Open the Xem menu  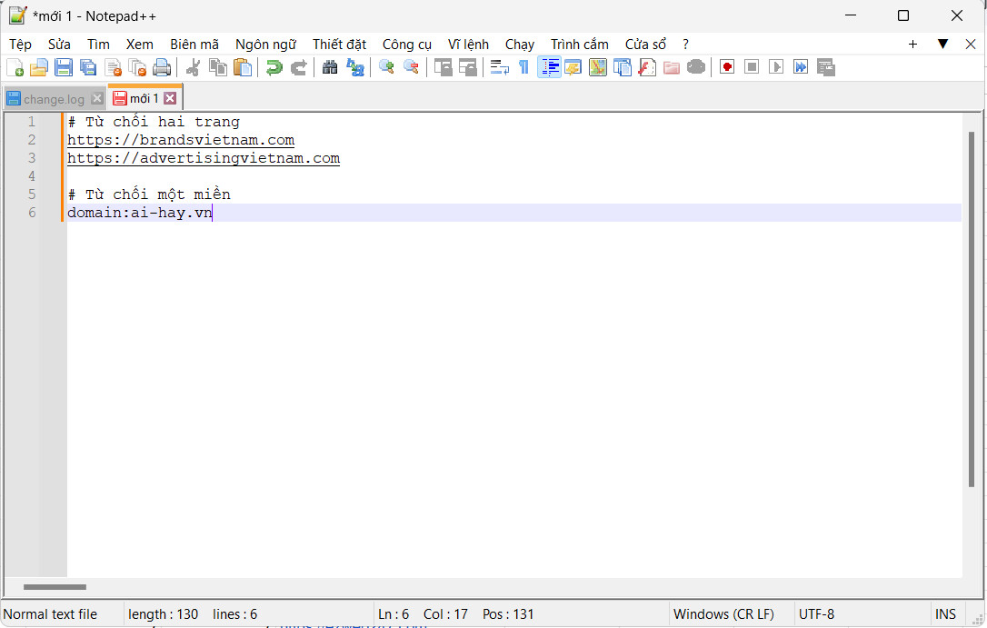tap(139, 45)
